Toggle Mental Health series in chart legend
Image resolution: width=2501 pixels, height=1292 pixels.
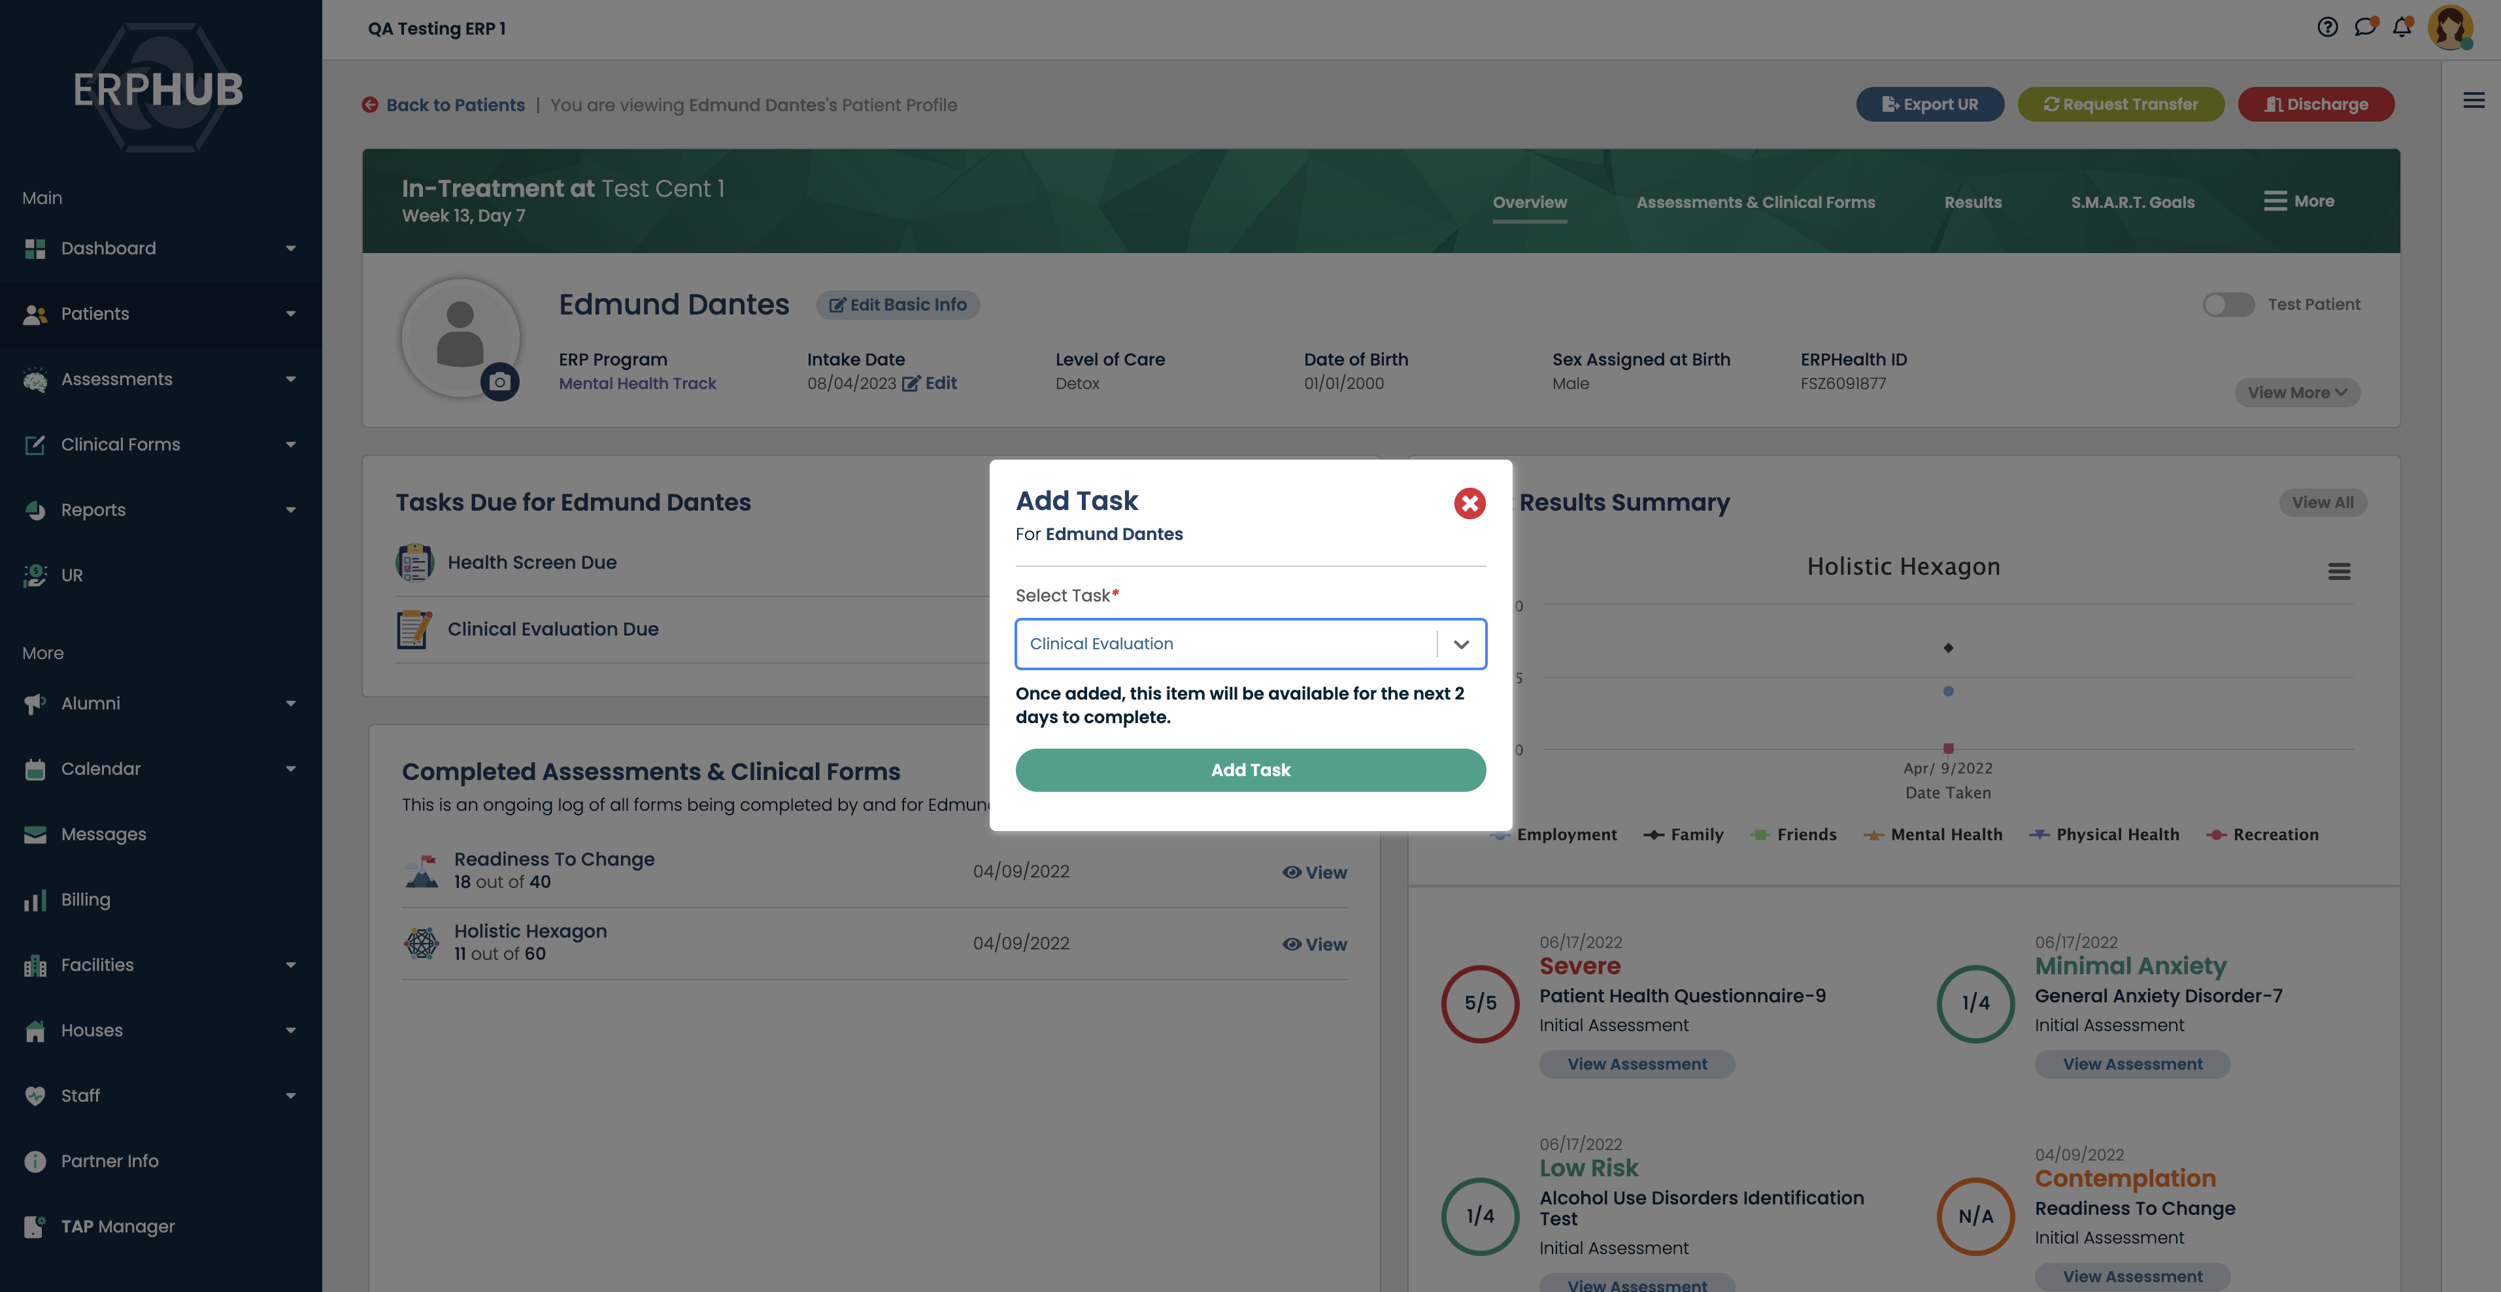coord(1945,834)
